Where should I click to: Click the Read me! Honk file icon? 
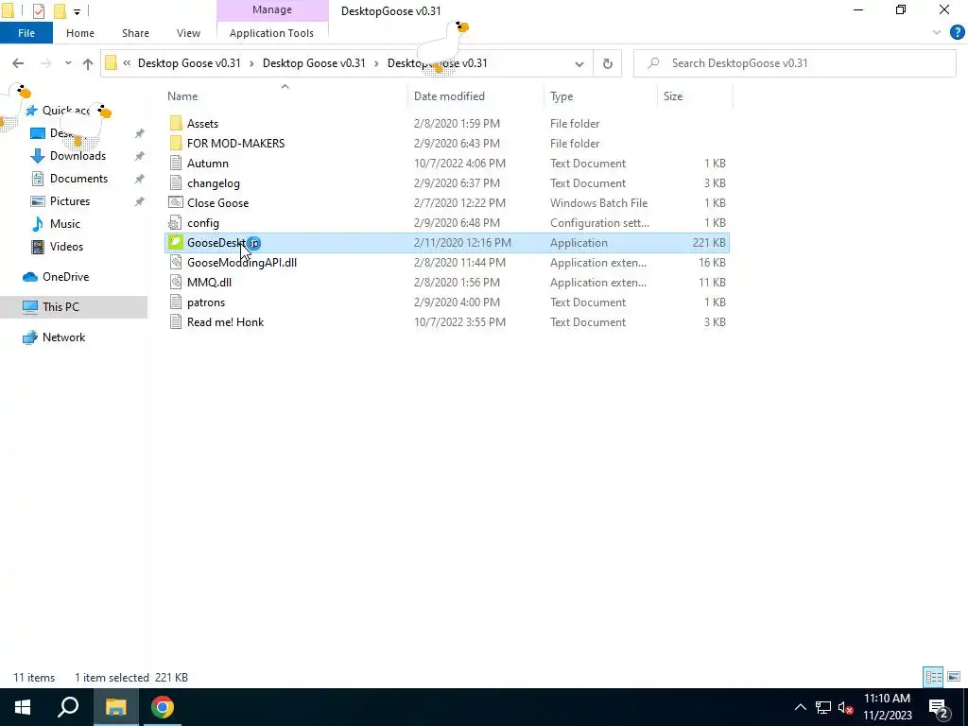[176, 321]
